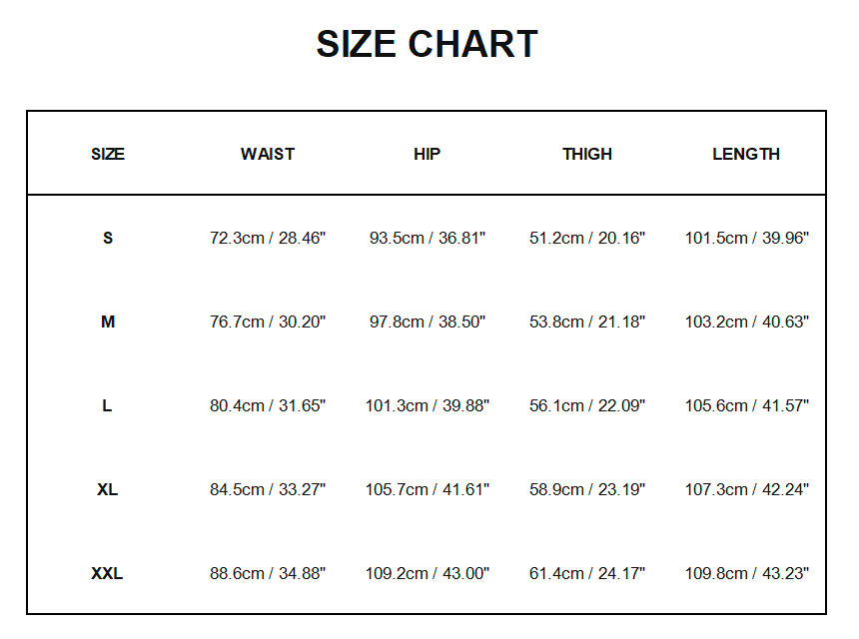The image size is (859, 639).
Task: Select the SIZE column header
Action: pos(108,154)
